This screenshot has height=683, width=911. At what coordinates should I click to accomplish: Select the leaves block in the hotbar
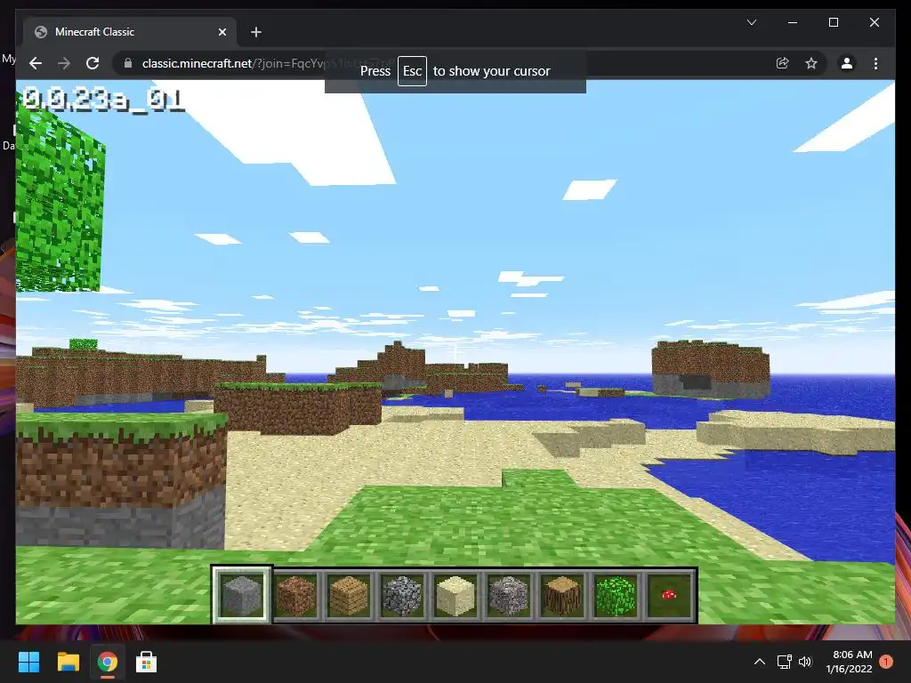[616, 595]
